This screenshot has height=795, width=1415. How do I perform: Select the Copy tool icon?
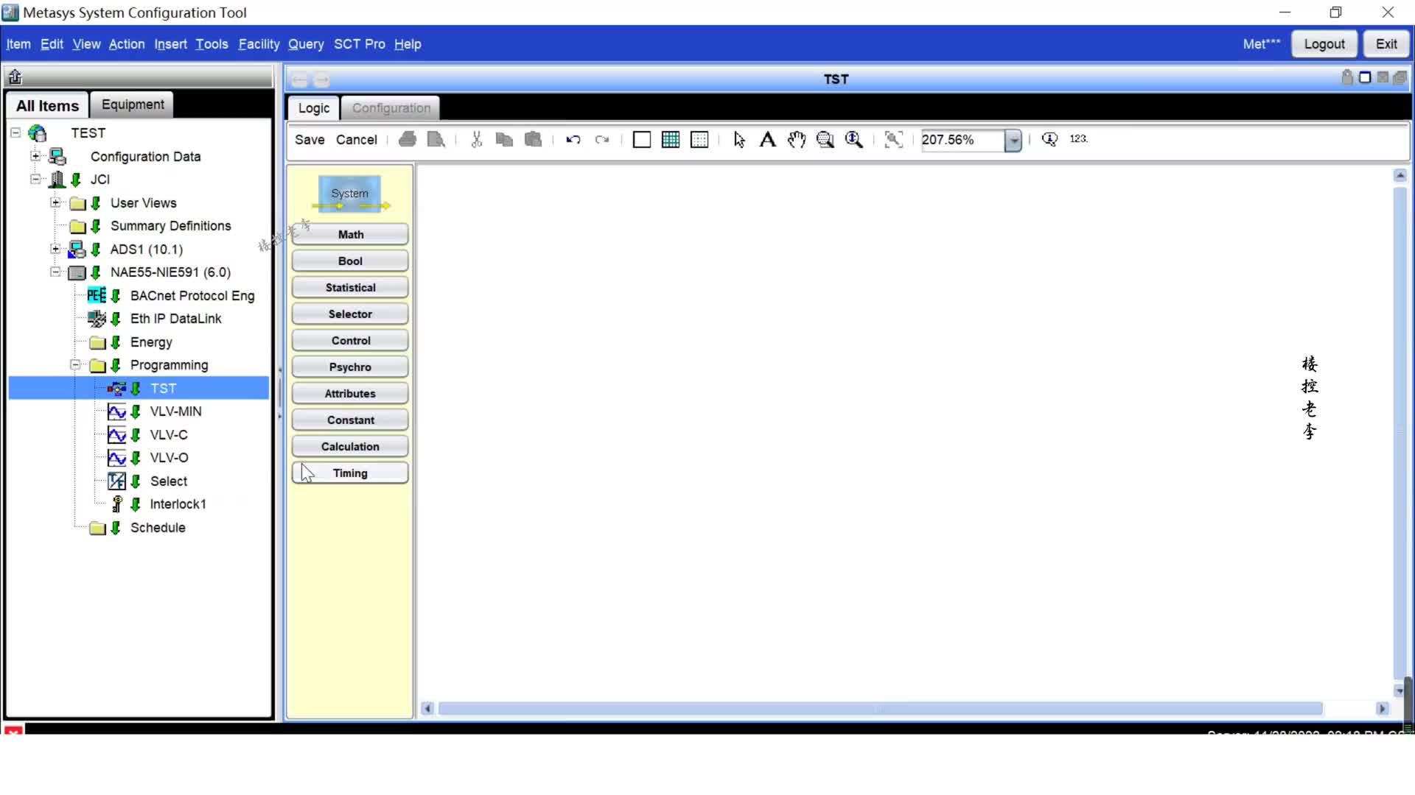pyautogui.click(x=506, y=139)
